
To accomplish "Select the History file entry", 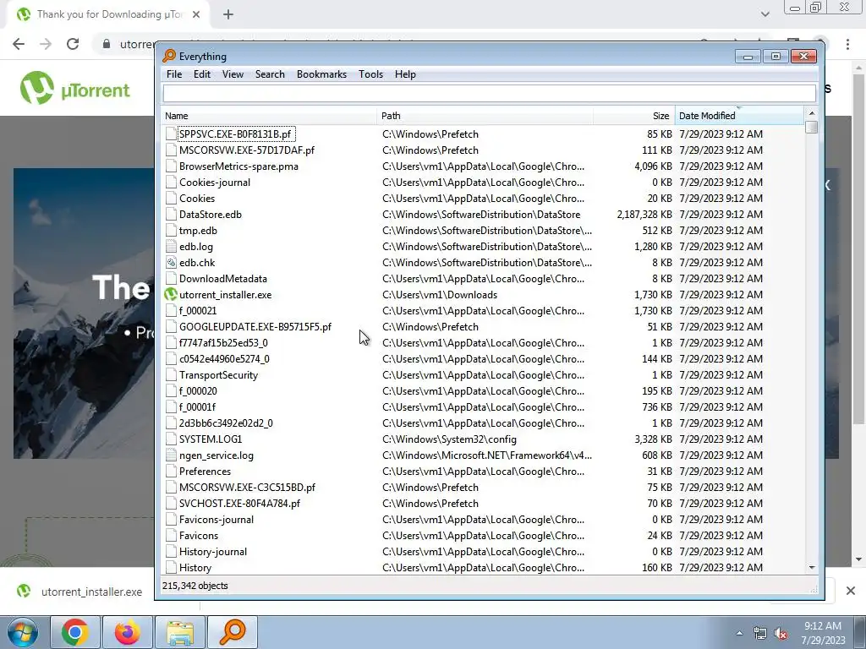I will pos(195,568).
